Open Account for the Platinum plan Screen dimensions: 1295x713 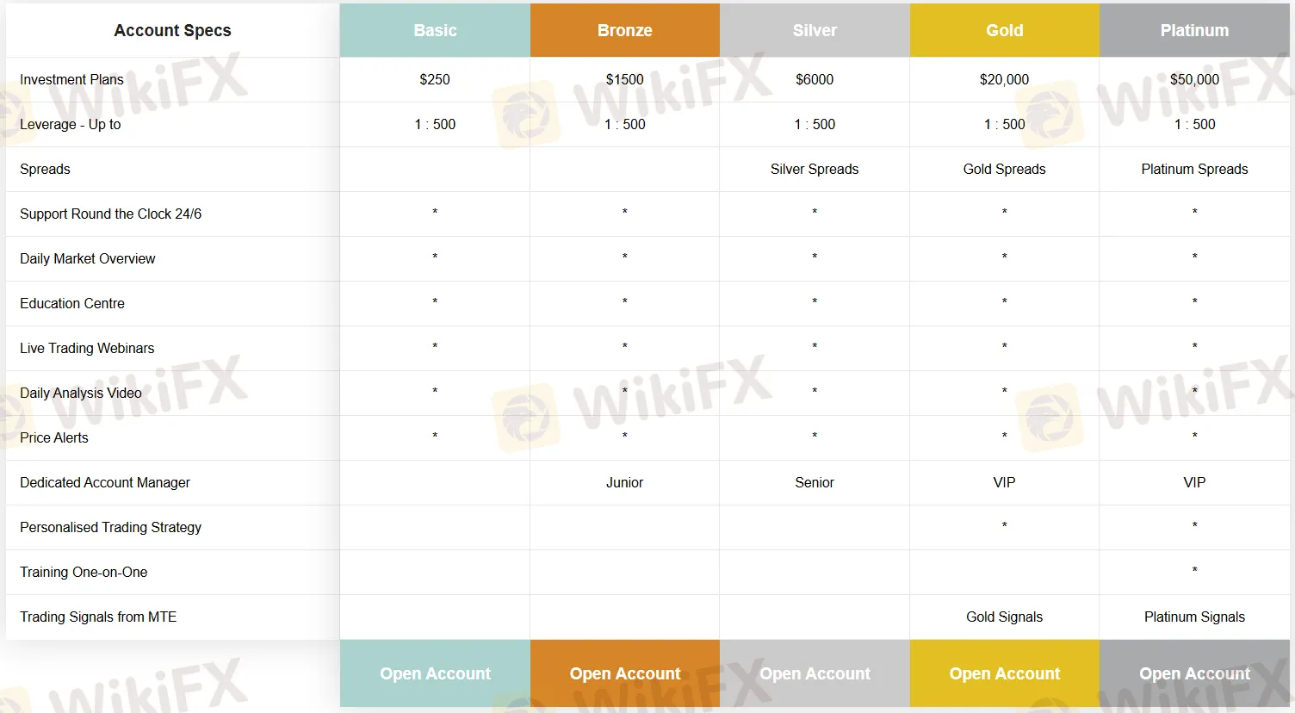[1194, 673]
